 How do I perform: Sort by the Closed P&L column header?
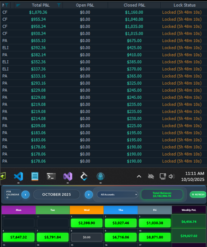pos(134,5)
